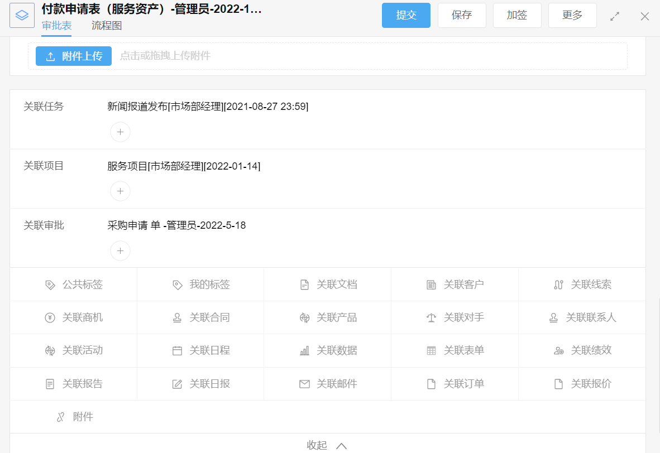Click the 我的标签 tag icon
660x453 pixels.
click(x=177, y=285)
